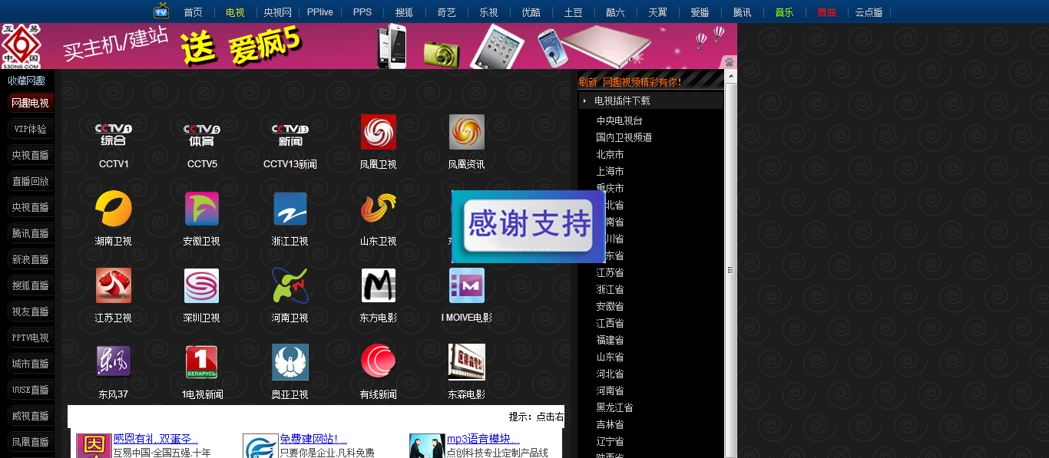The width and height of the screenshot is (1049, 458).
Task: Open the mp3语音模块 ad link
Action: [x=483, y=439]
